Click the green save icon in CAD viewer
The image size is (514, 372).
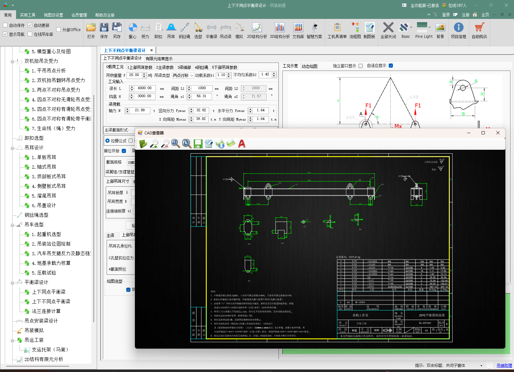tap(198, 144)
